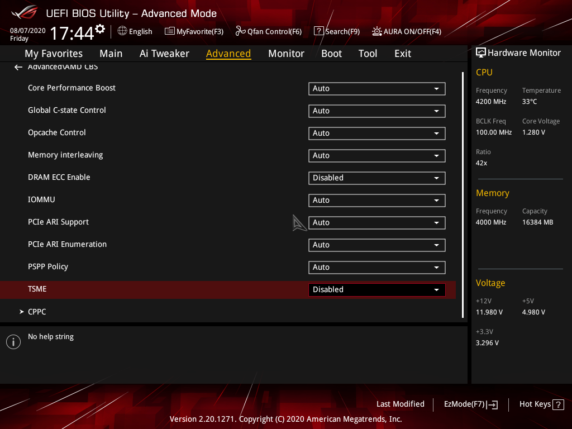Select the Memory interleaving label
The height and width of the screenshot is (429, 572).
tap(65, 155)
